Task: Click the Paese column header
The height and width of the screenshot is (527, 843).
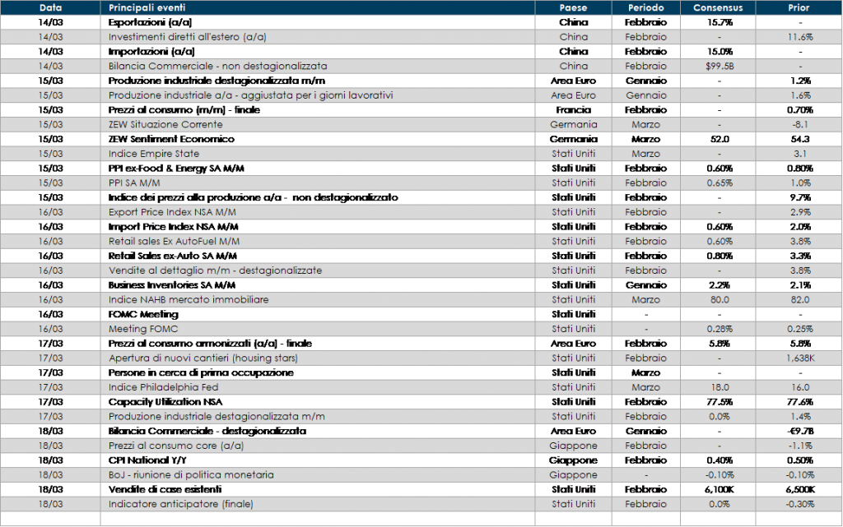Action: 573,7
